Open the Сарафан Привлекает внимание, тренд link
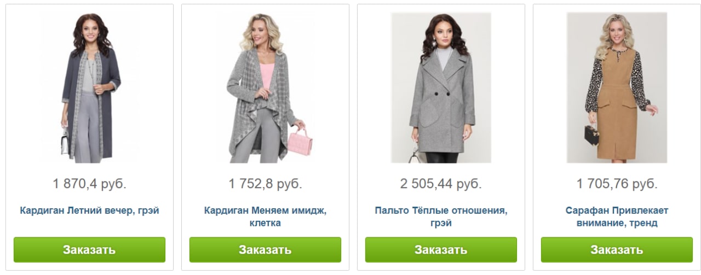 [617, 217]
